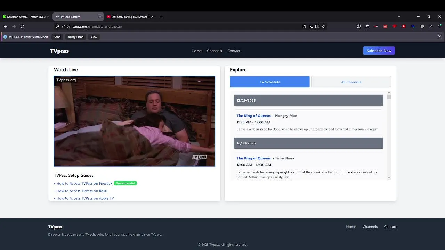Click the footer Channels link
445x250 pixels.
tap(370, 227)
